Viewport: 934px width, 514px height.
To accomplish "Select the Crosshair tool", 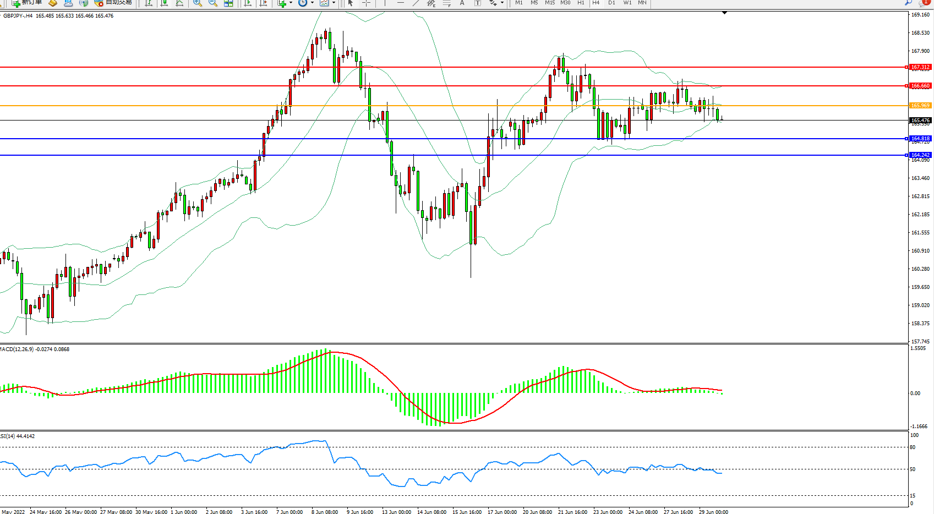I will 366,3.
